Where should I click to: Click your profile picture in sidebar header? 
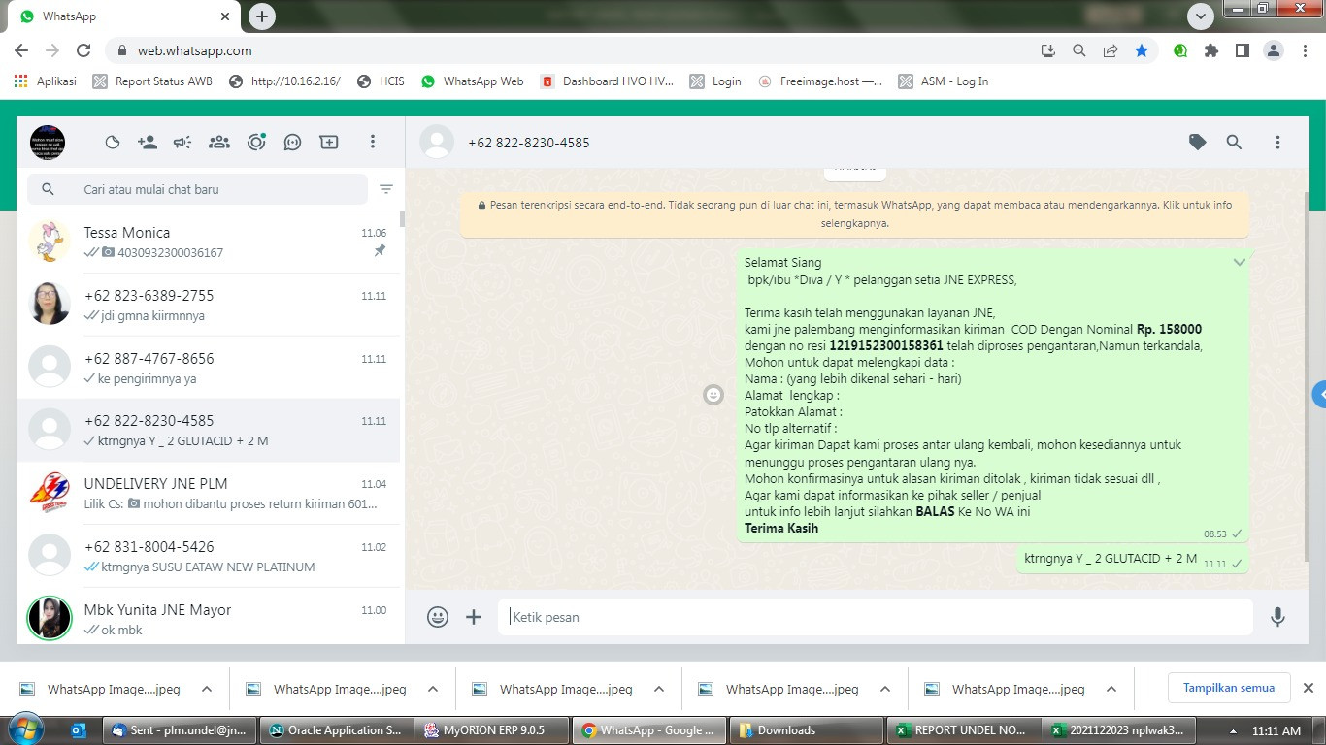point(48,143)
